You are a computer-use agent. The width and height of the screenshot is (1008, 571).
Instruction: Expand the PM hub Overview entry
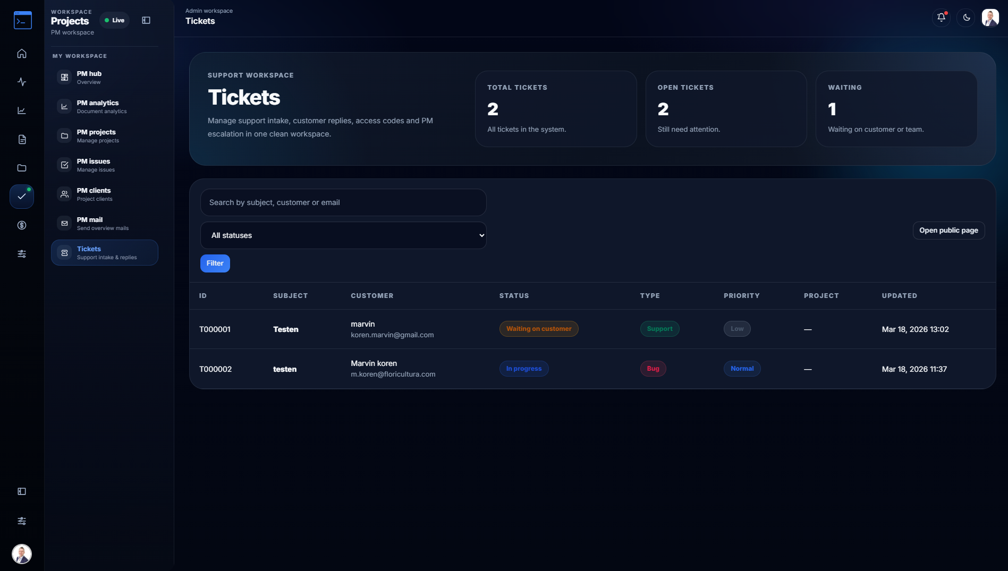tap(104, 77)
